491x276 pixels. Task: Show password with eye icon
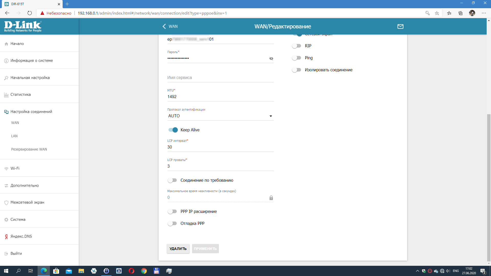pos(271,59)
